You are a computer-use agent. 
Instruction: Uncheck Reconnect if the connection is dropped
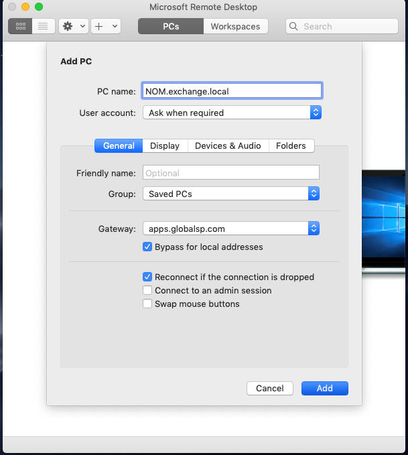click(x=147, y=277)
